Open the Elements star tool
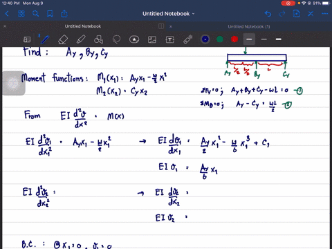 (134, 39)
